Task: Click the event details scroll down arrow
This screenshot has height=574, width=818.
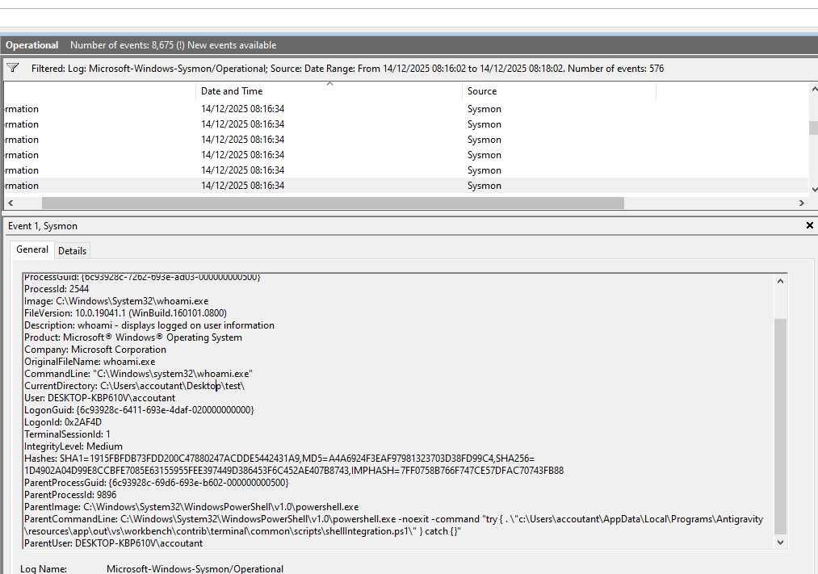Action: (x=780, y=543)
